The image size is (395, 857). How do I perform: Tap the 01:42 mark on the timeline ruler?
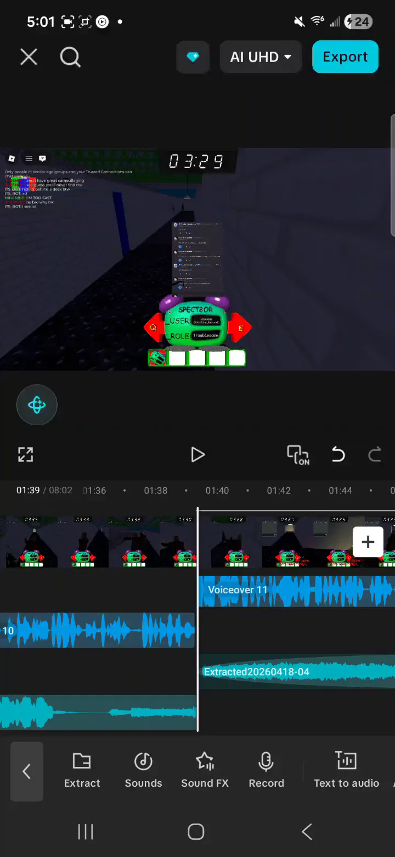click(x=279, y=491)
